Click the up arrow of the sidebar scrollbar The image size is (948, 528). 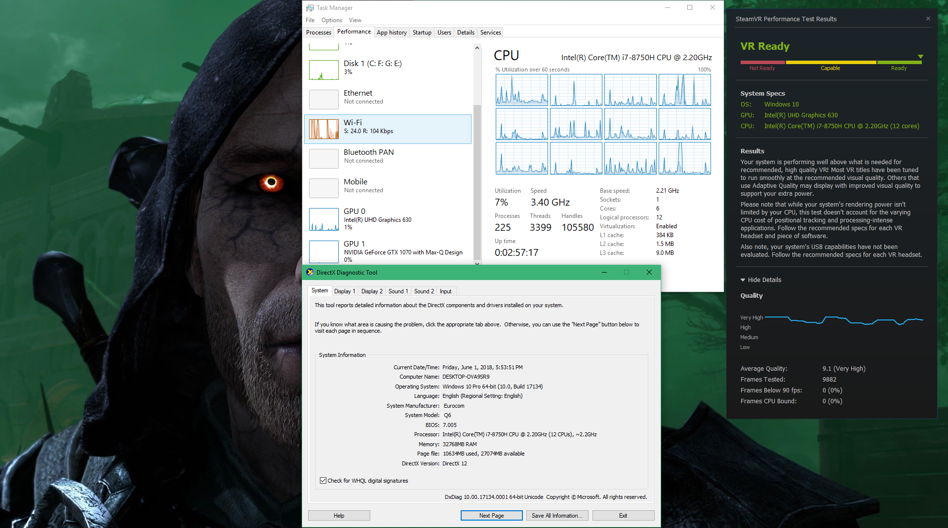pyautogui.click(x=477, y=48)
